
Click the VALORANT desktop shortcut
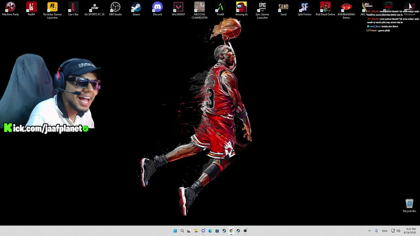tap(178, 9)
